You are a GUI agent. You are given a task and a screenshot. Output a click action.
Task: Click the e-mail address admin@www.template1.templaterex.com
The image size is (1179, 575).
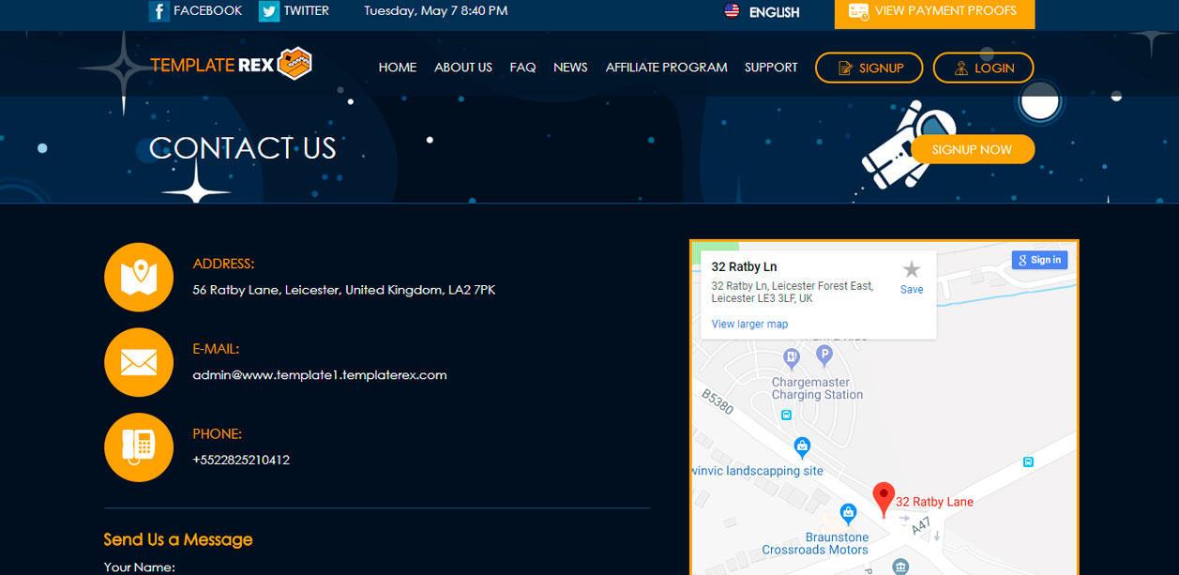[x=320, y=375]
